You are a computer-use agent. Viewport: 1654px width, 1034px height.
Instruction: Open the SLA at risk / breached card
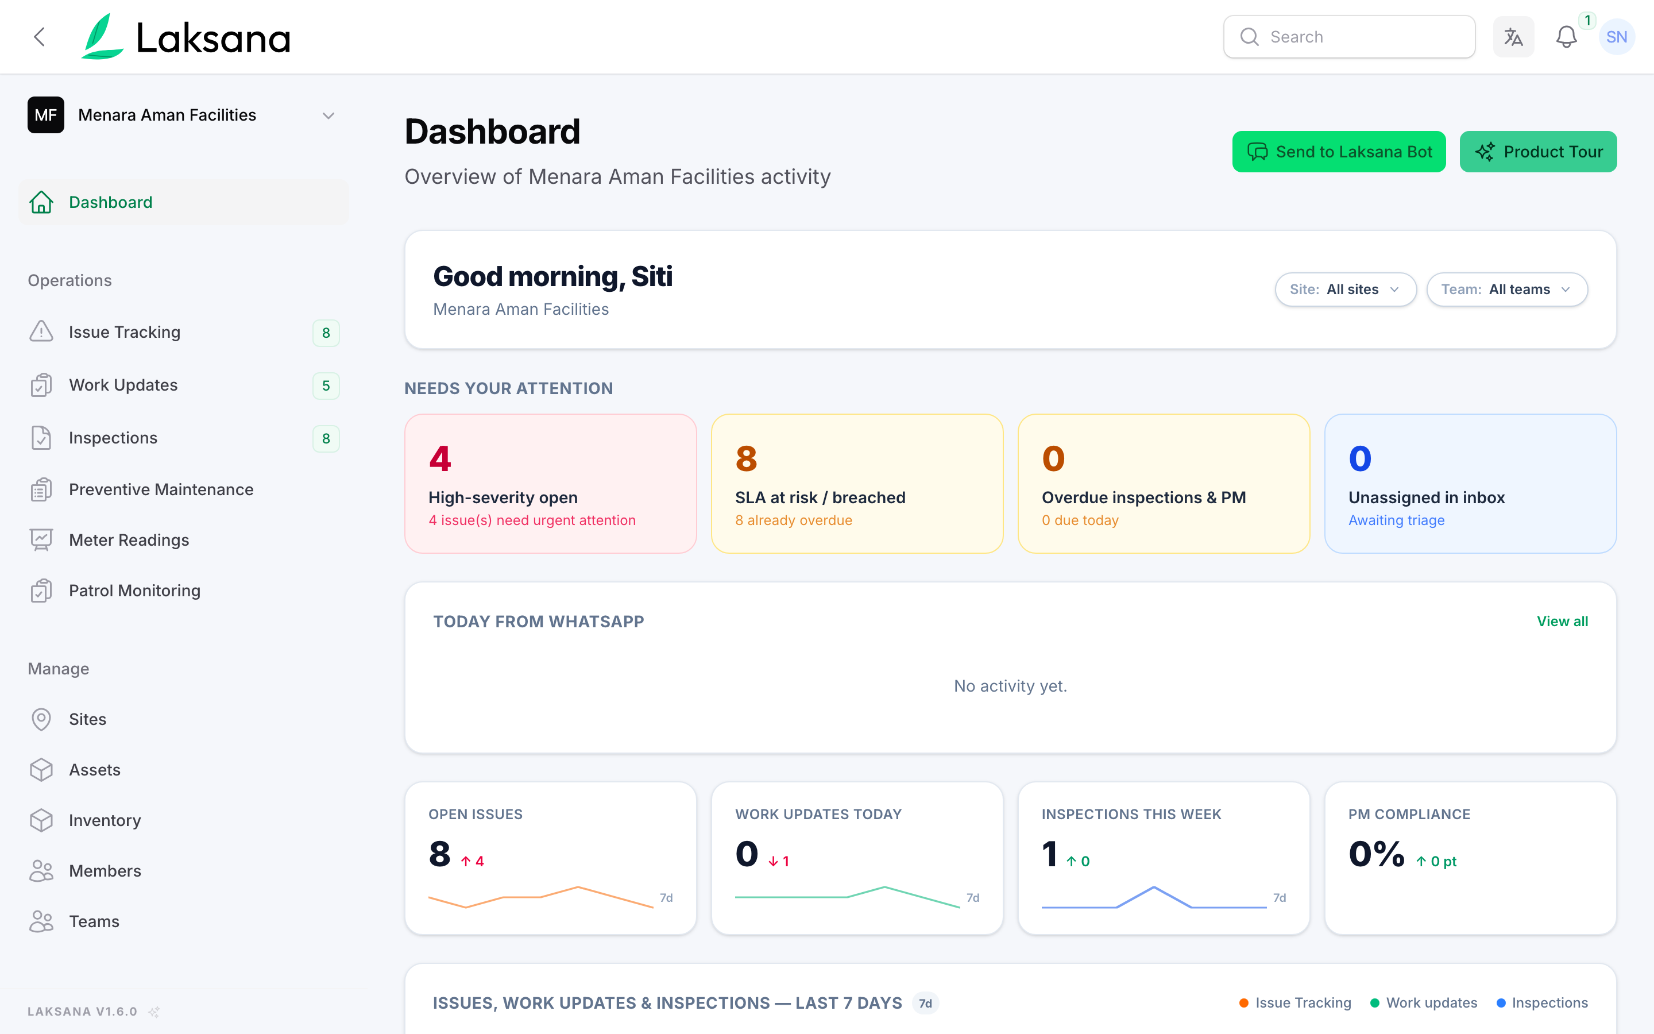point(857,484)
